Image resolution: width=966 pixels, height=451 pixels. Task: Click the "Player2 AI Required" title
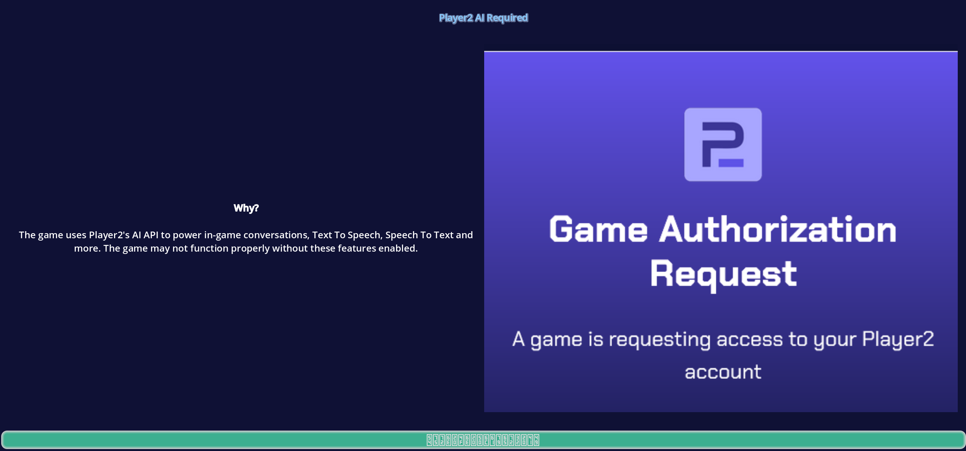click(483, 18)
